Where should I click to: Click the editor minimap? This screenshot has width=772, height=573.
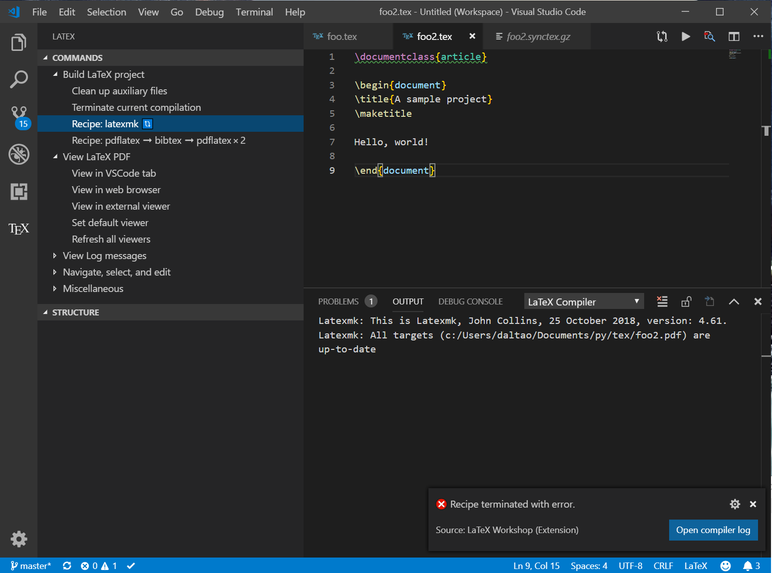[x=735, y=54]
